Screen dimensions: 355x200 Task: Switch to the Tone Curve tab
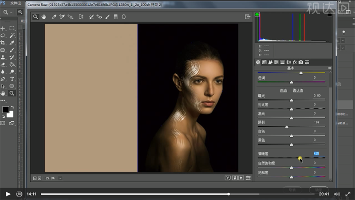pyautogui.click(x=264, y=62)
